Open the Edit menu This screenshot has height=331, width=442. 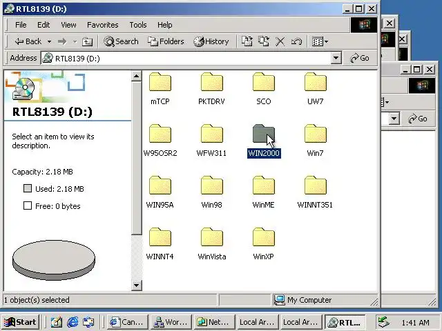pyautogui.click(x=44, y=25)
